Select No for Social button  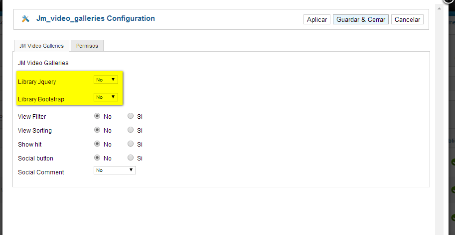97,157
